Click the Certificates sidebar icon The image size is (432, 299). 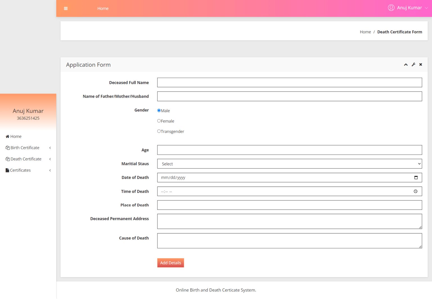point(7,170)
